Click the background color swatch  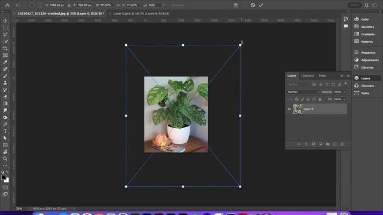tap(7, 180)
